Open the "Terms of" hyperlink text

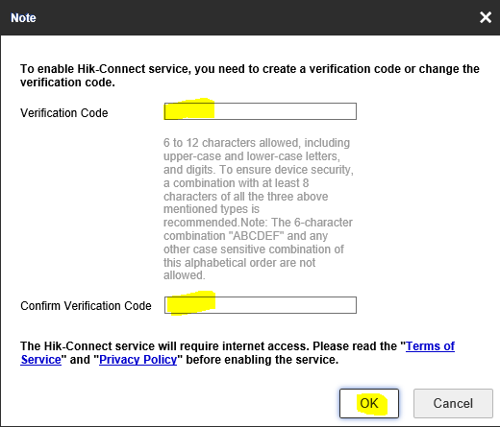(x=430, y=346)
